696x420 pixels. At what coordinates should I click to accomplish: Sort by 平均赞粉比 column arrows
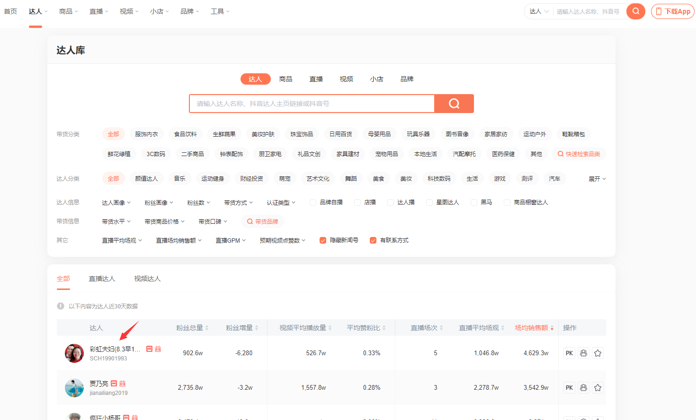(x=384, y=328)
